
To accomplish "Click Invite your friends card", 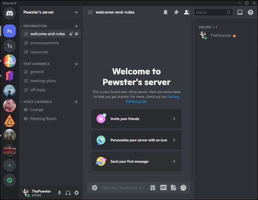I will coord(137,119).
